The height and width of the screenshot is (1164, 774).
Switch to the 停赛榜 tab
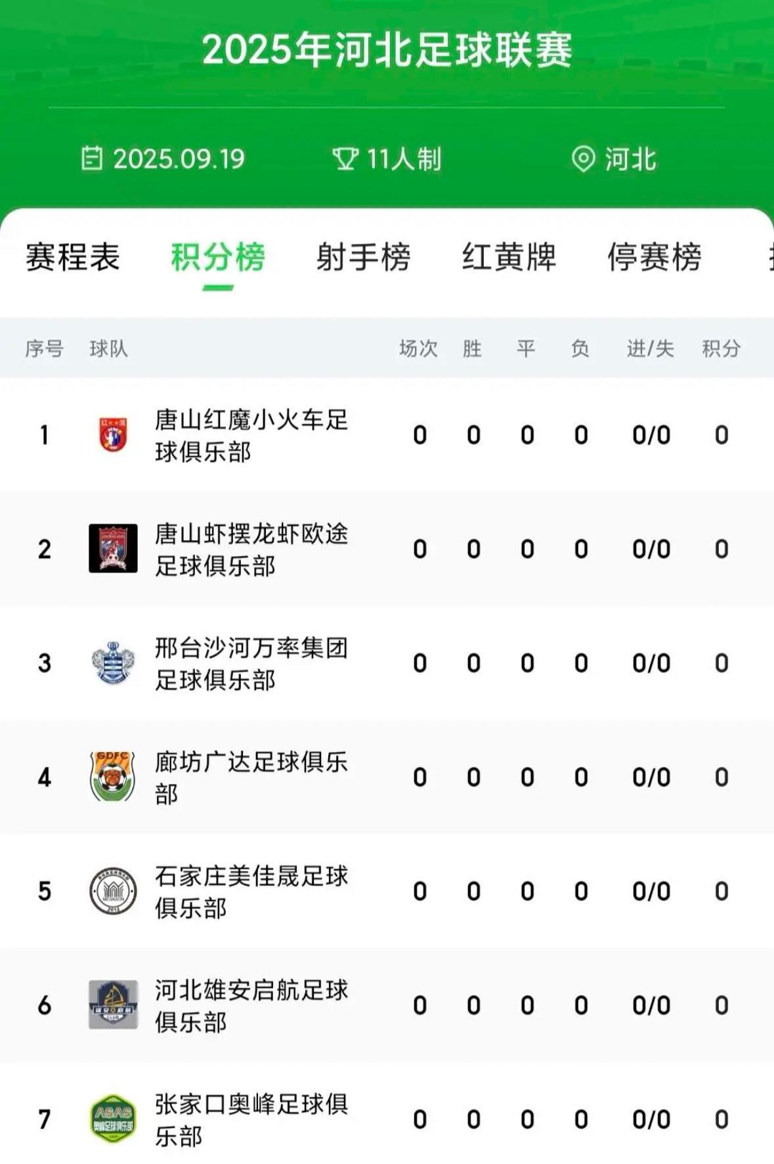(655, 257)
